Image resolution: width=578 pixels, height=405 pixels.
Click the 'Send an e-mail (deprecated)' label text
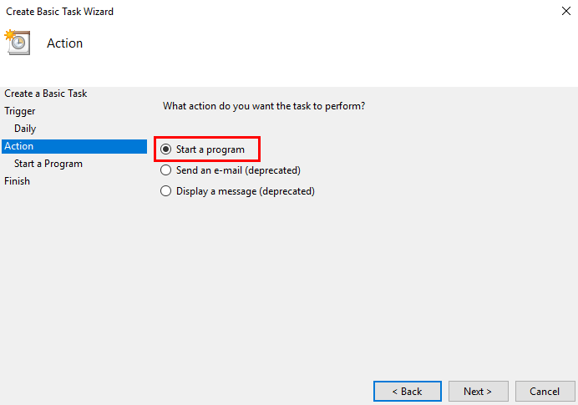[238, 170]
